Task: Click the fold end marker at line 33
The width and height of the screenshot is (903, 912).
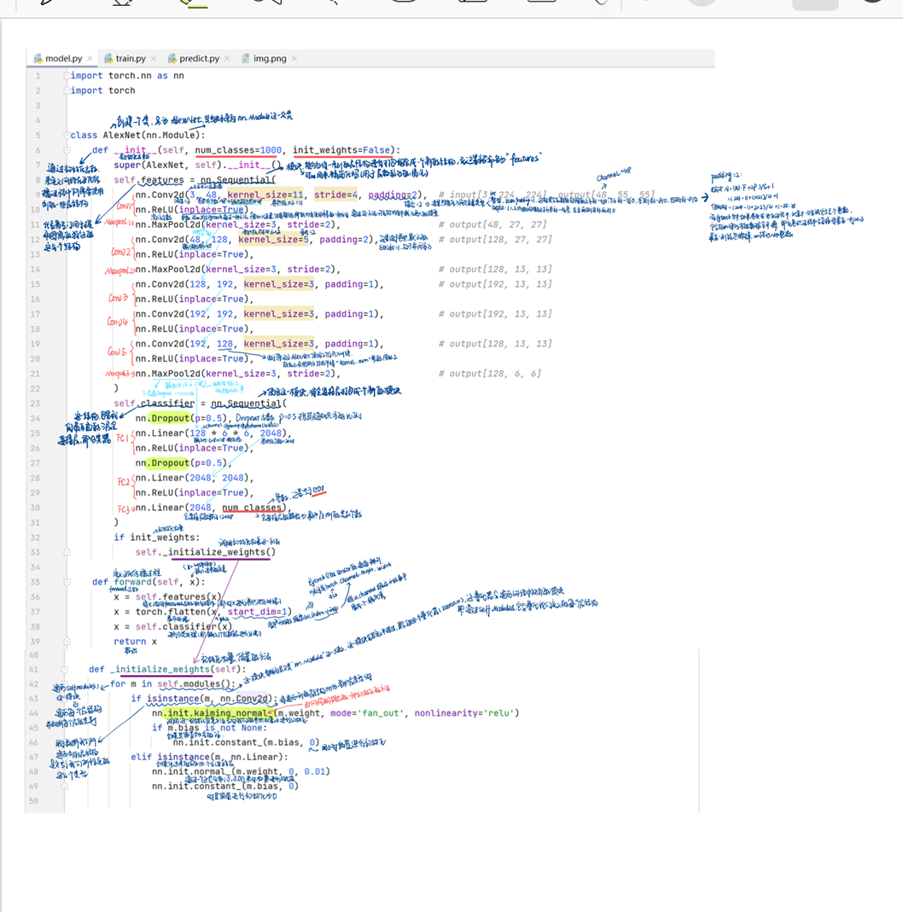Action: (67, 552)
